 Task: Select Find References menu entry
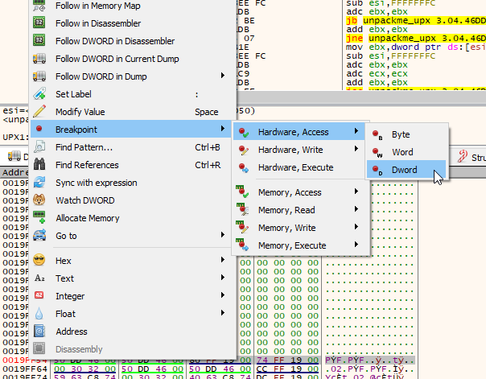(131, 165)
